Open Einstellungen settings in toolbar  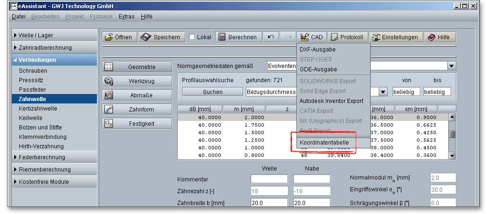(395, 37)
